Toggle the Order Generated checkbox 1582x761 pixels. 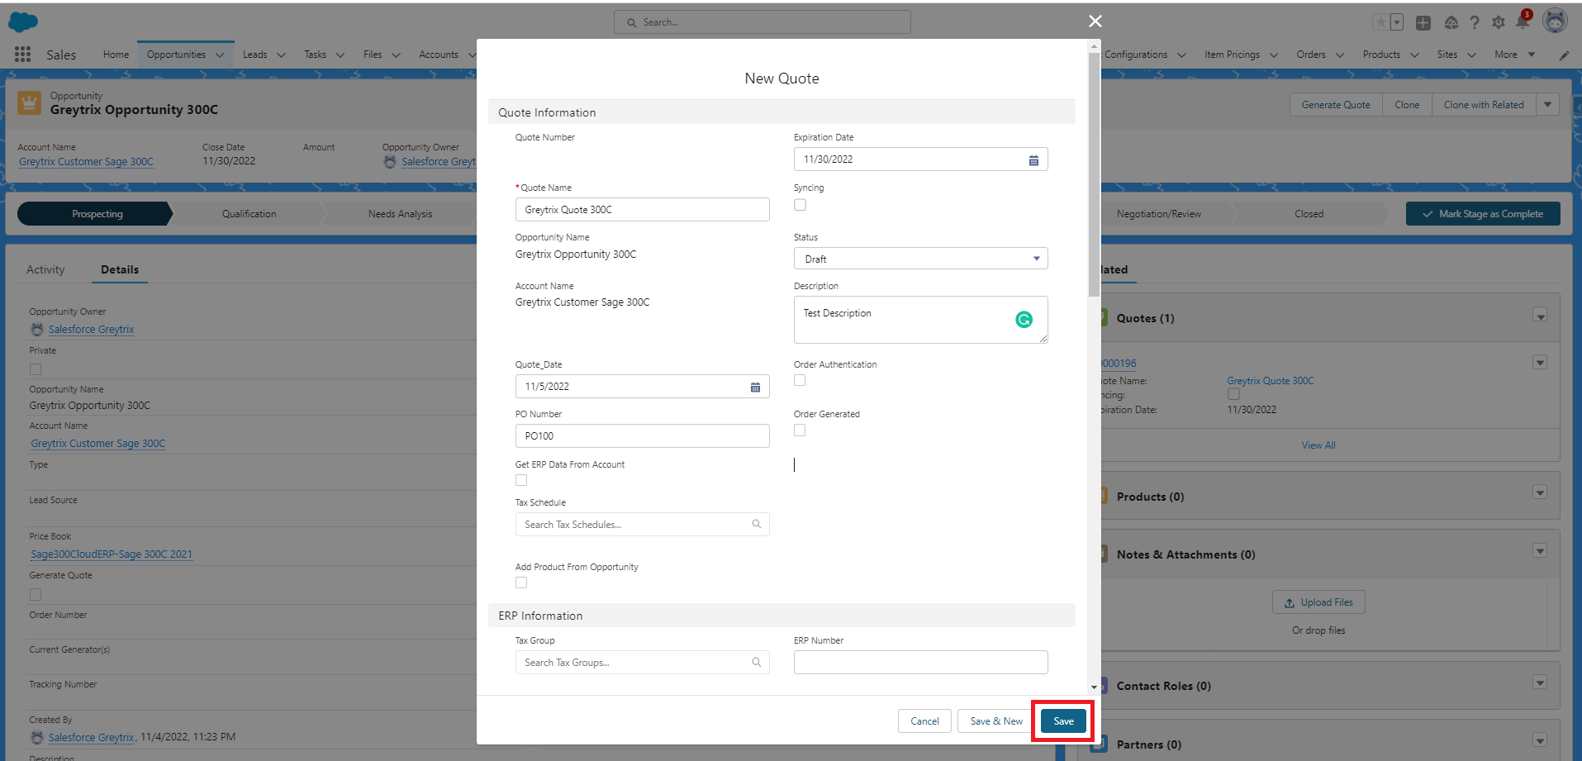[x=800, y=430]
